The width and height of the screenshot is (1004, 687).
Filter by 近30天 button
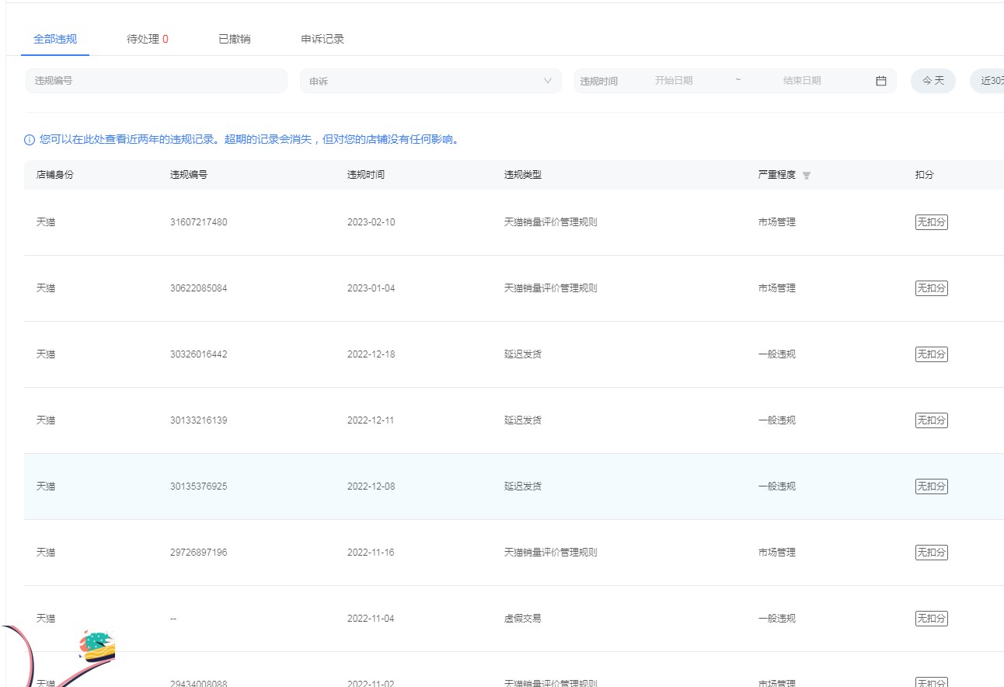tap(987, 81)
